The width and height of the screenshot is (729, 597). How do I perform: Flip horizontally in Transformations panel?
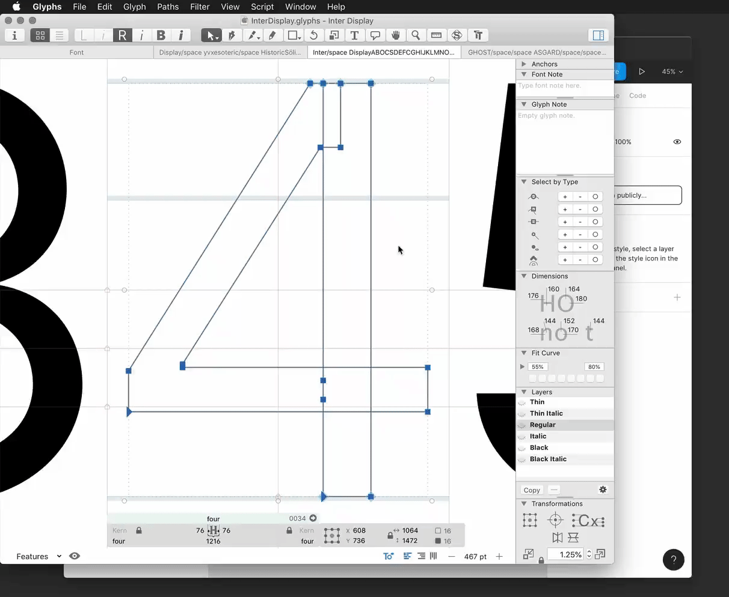(x=558, y=538)
